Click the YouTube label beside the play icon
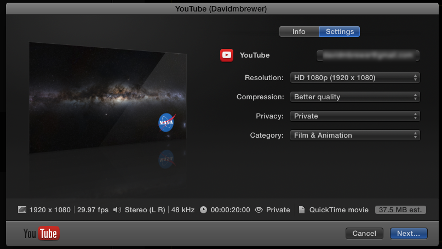This screenshot has height=249, width=442. click(x=255, y=55)
